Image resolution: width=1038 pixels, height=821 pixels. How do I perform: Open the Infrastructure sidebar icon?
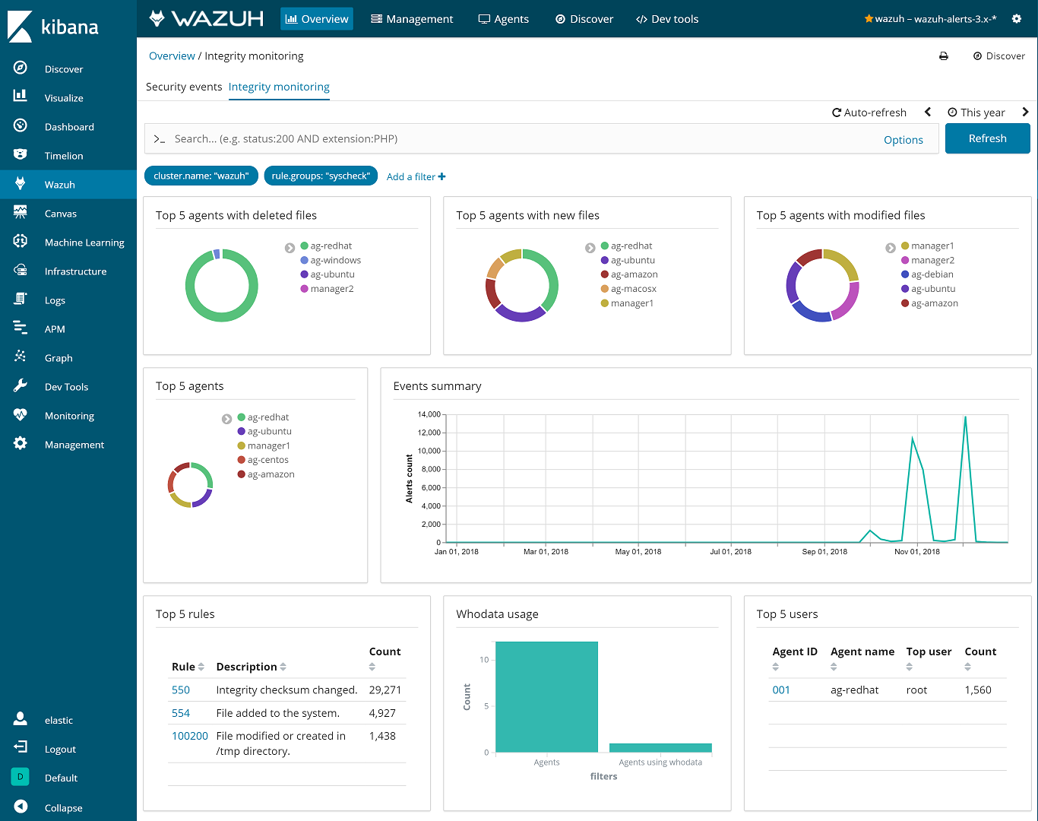(21, 271)
